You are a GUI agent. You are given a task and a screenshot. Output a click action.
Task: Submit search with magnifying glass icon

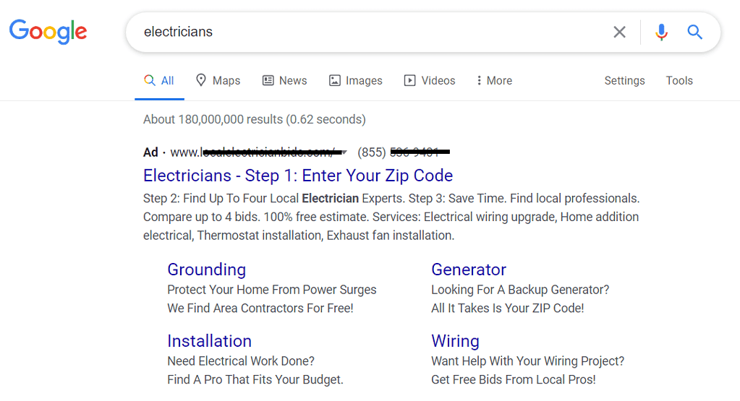[694, 32]
